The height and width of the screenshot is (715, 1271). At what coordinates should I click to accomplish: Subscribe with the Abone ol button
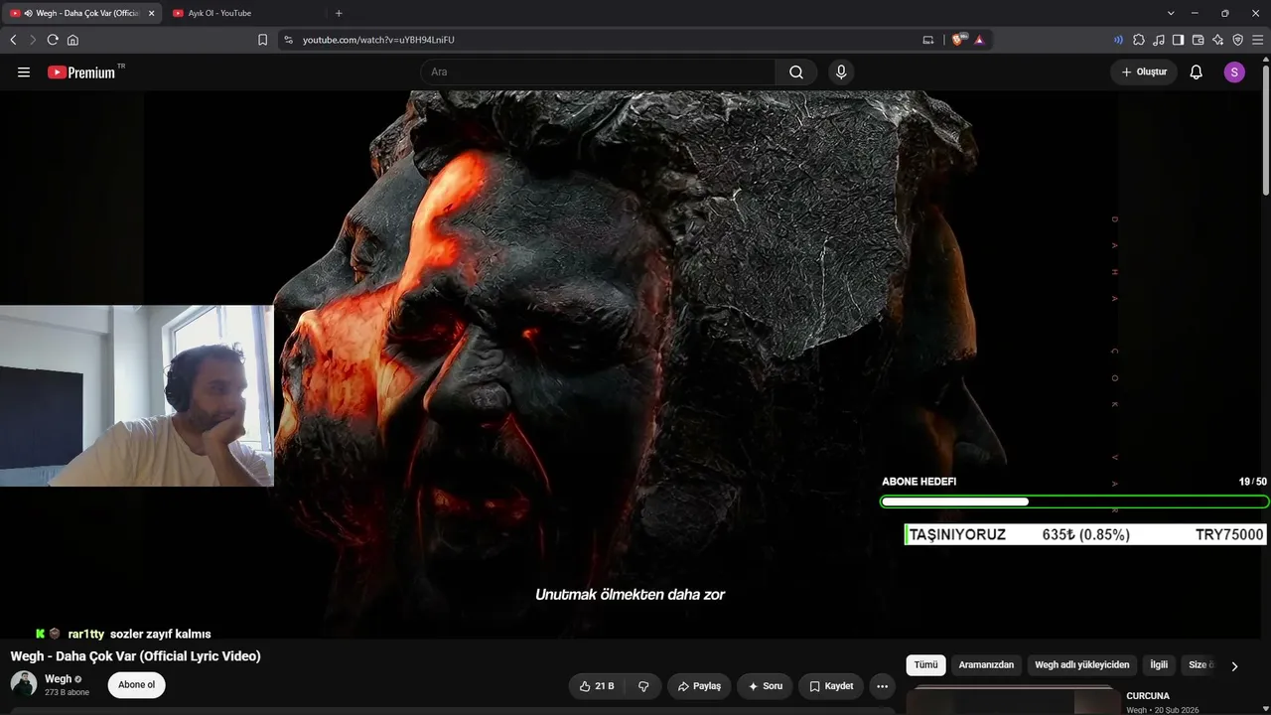click(137, 685)
